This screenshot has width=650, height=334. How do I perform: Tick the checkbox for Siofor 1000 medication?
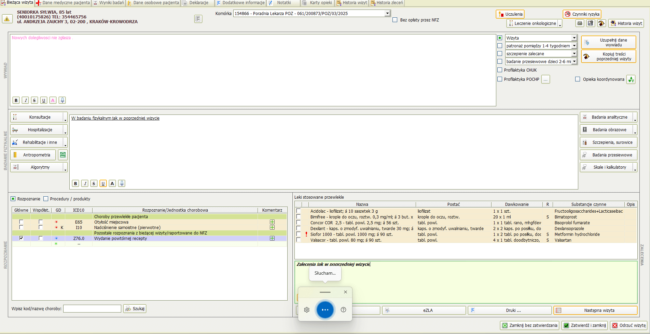pos(299,234)
